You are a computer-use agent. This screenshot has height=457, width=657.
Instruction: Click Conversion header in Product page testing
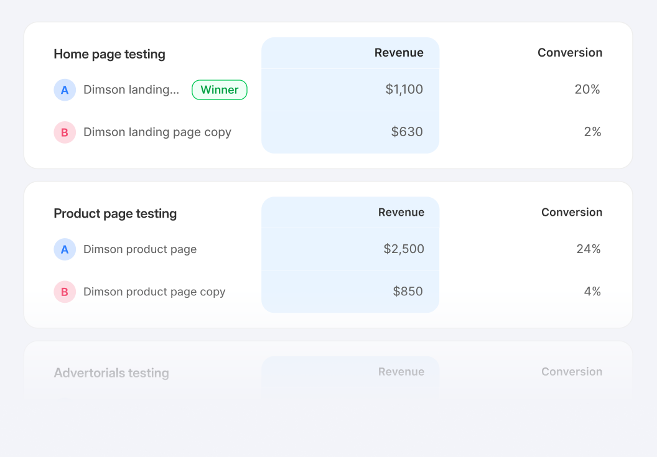click(572, 213)
